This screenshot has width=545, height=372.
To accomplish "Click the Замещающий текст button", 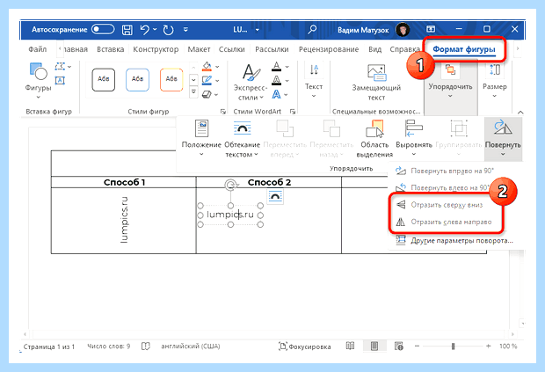I will point(376,82).
